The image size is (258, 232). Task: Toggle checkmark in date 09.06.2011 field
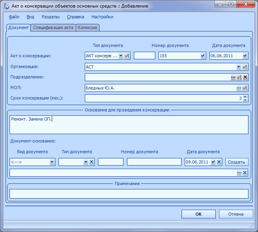[x=213, y=162]
